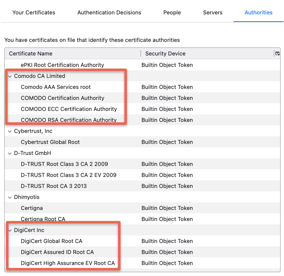Select D-TRUST Root CA 3 2013 certificate
The image size is (284, 276).
pos(142,186)
